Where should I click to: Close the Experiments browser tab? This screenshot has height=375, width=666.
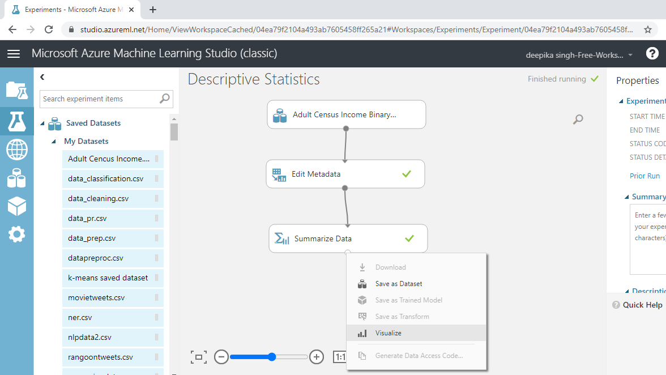click(x=131, y=9)
